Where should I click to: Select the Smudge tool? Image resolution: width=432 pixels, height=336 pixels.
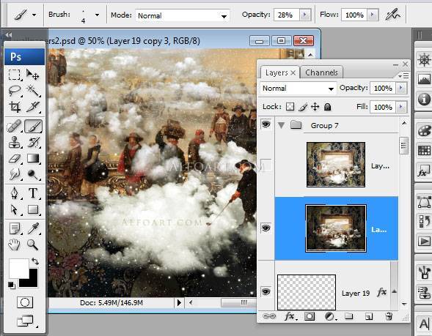click(15, 175)
